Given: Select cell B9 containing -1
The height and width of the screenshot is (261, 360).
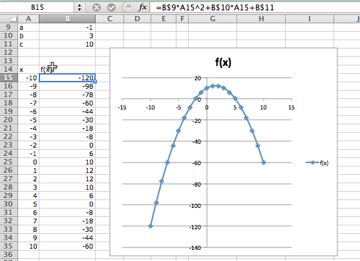Looking at the screenshot, I should pyautogui.click(x=67, y=27).
